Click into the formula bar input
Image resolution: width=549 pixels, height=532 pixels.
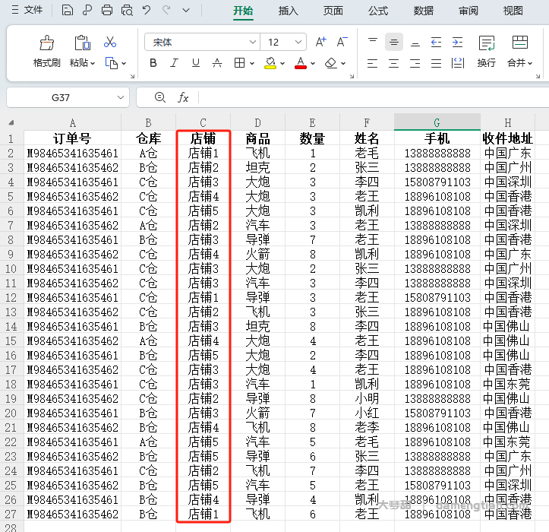(374, 97)
